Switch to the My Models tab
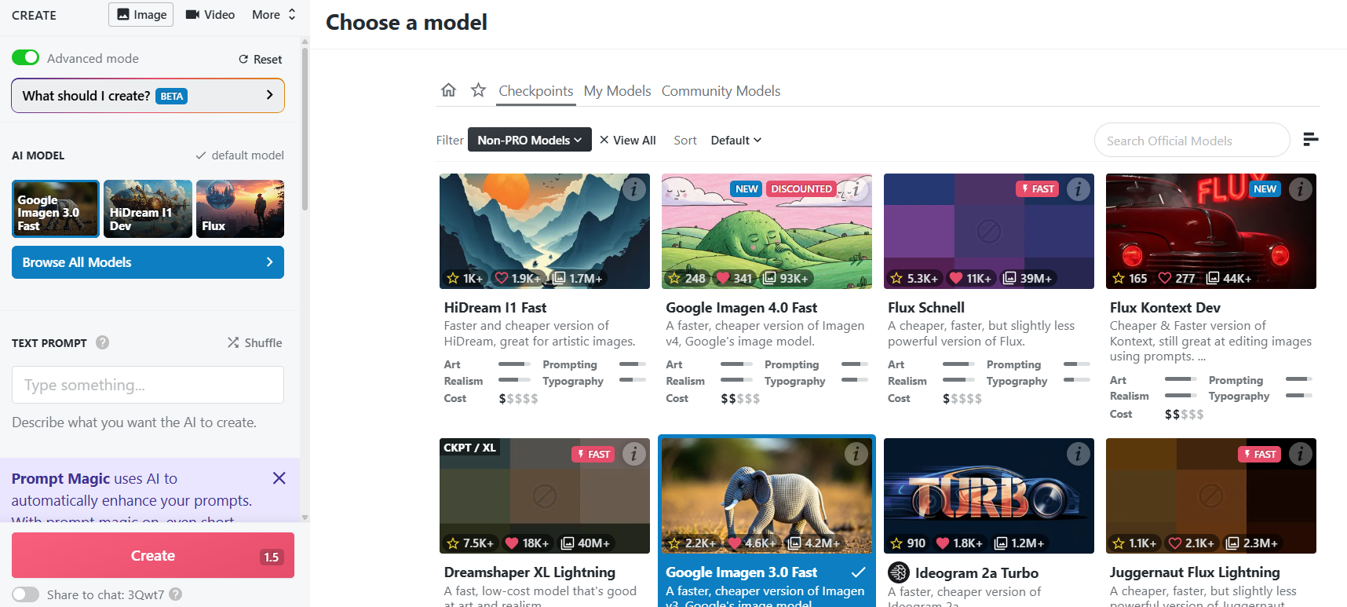 click(618, 91)
